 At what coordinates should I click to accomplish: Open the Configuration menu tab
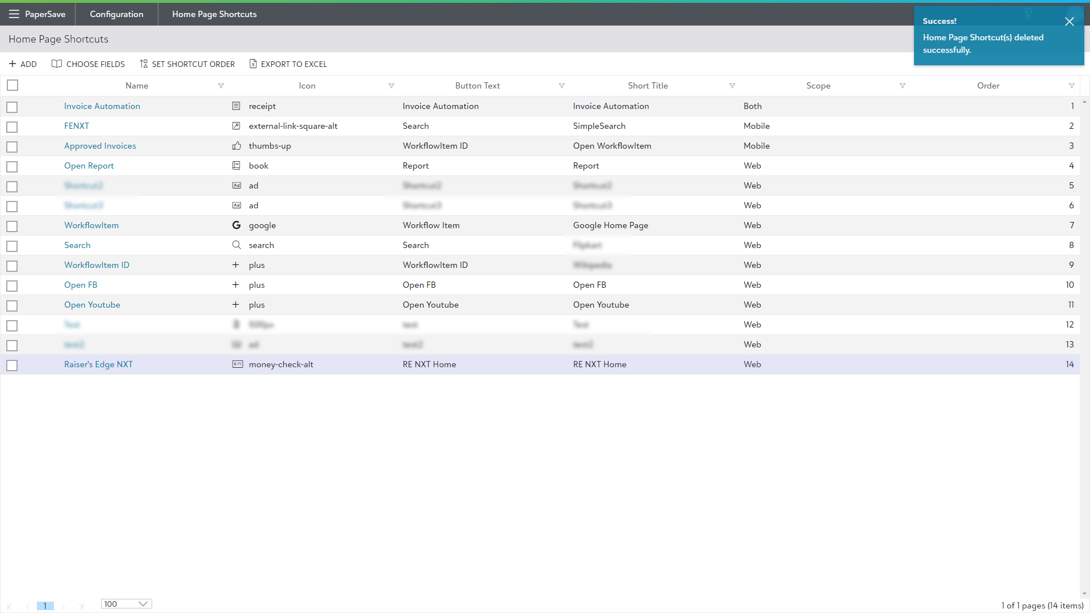click(x=116, y=14)
